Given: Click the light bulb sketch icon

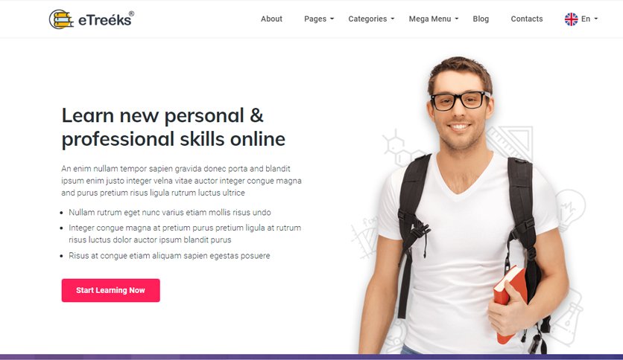Looking at the screenshot, I should click(571, 209).
